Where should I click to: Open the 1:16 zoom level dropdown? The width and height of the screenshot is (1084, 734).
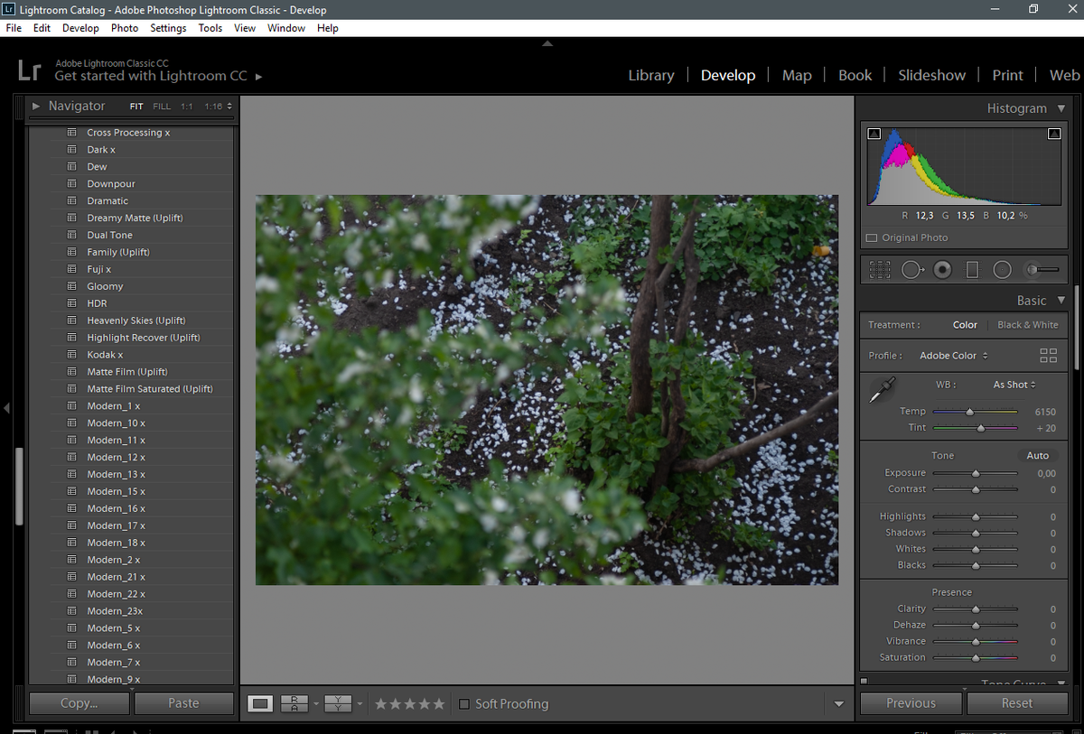click(218, 107)
